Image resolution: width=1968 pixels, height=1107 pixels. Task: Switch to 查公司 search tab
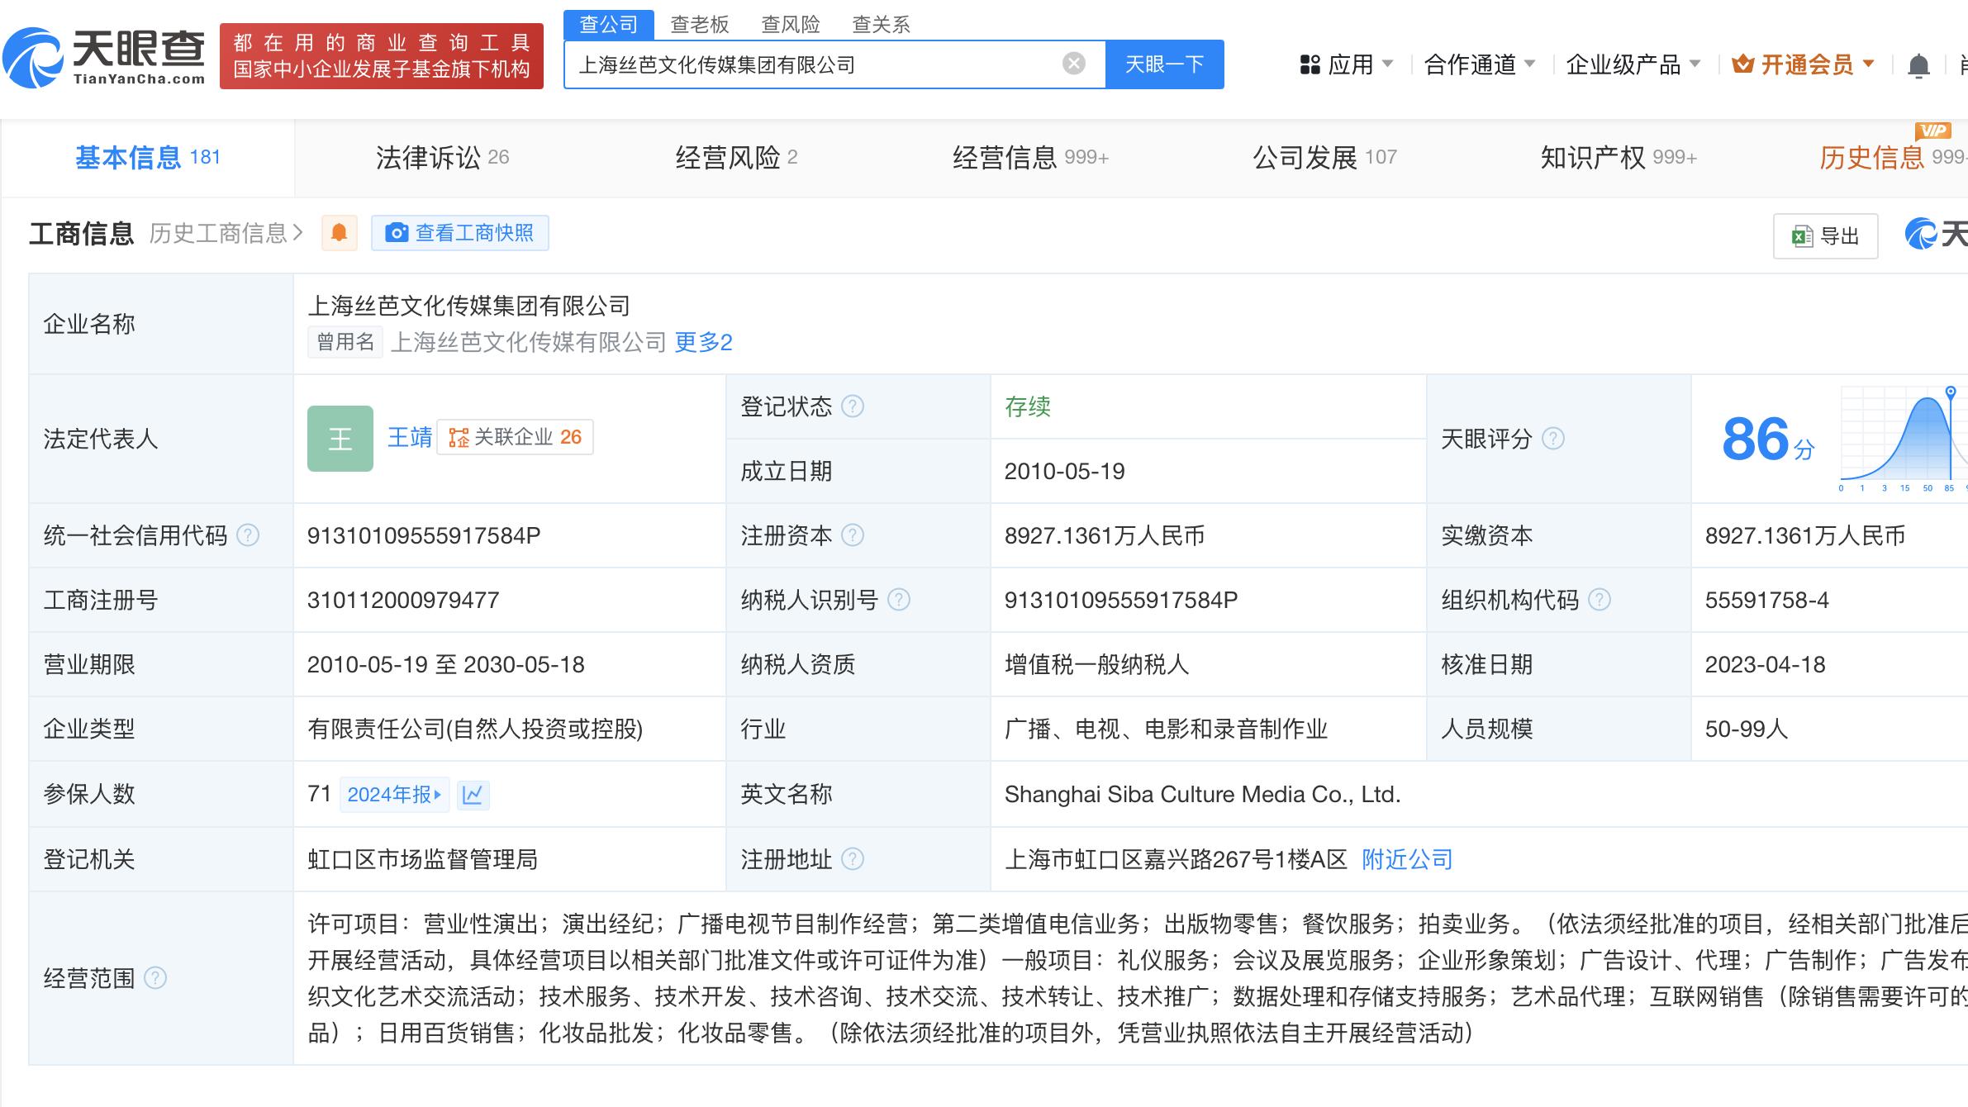(609, 24)
